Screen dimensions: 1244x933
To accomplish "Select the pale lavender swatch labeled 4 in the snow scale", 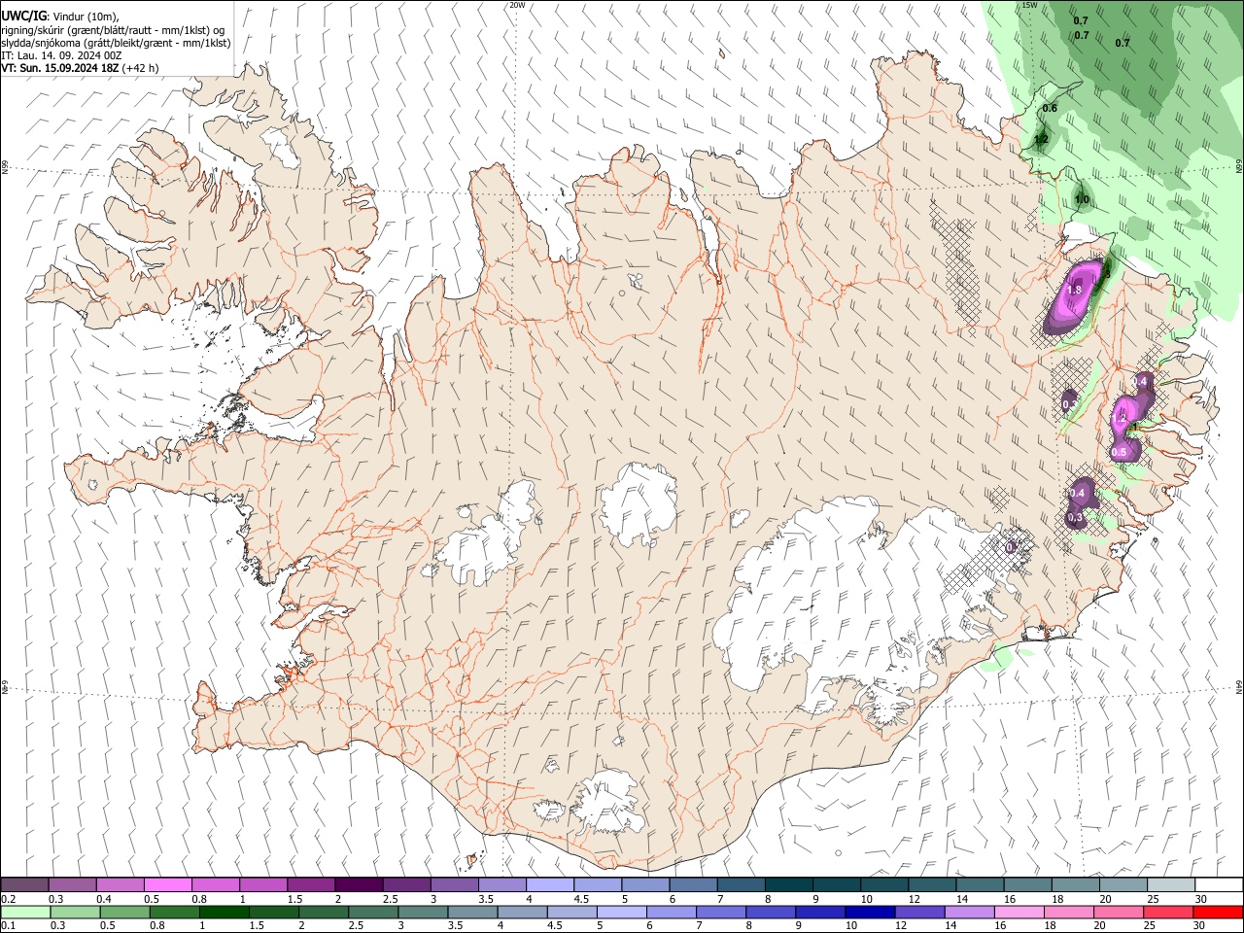I will tap(550, 885).
